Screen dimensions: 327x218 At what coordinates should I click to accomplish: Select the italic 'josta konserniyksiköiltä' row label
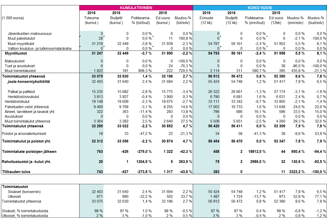coord(29,82)
